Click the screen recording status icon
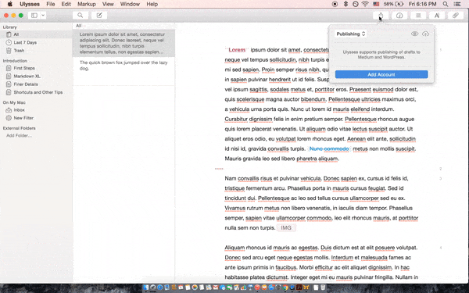Screen dimensions: 469x293 335,4
